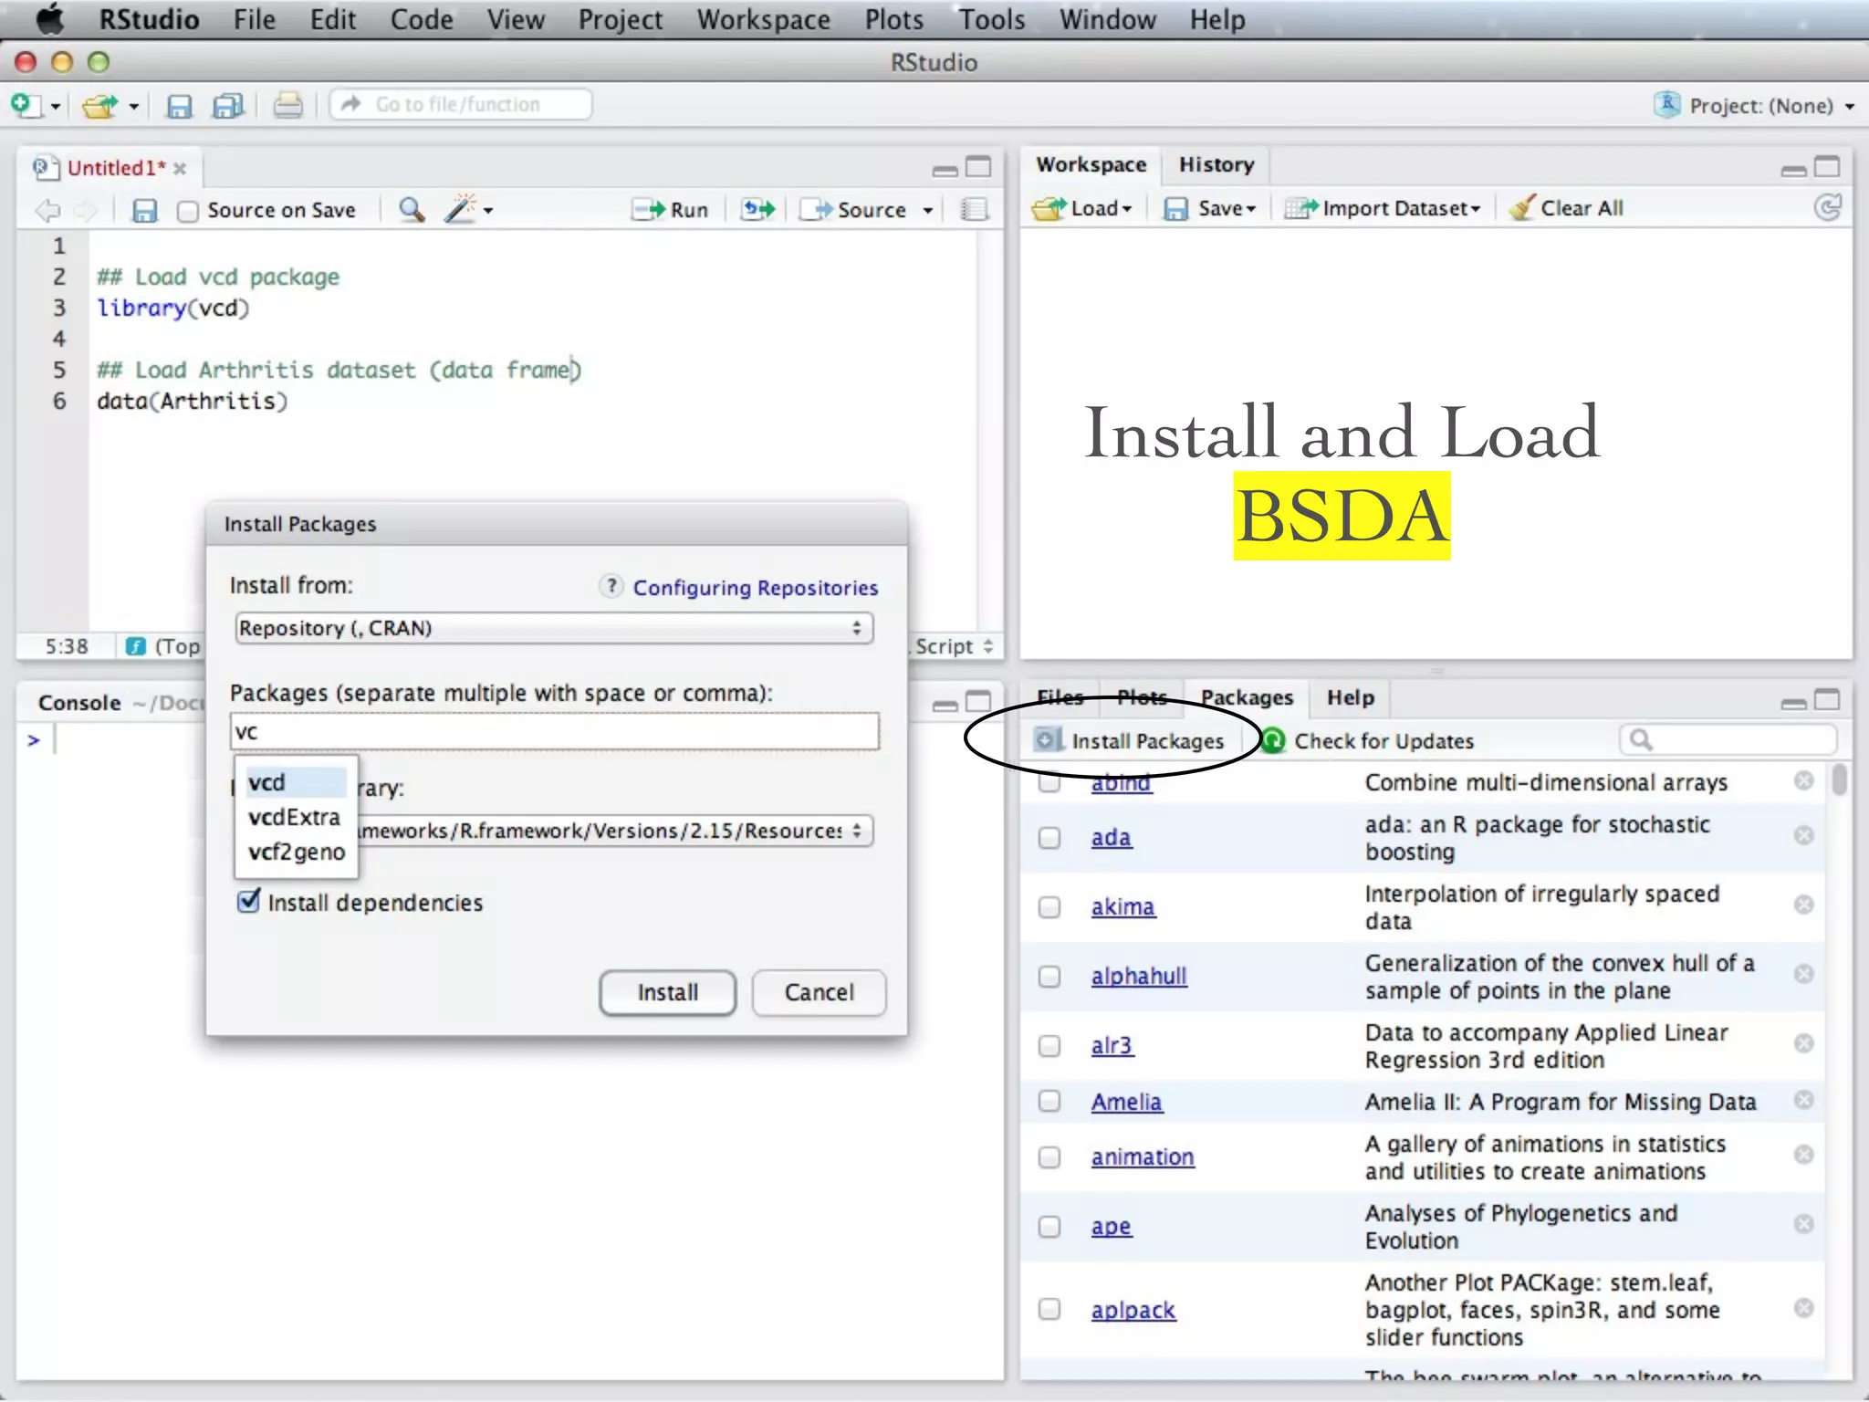This screenshot has height=1402, width=1869.
Task: Click the Install button in dialog
Action: point(668,992)
